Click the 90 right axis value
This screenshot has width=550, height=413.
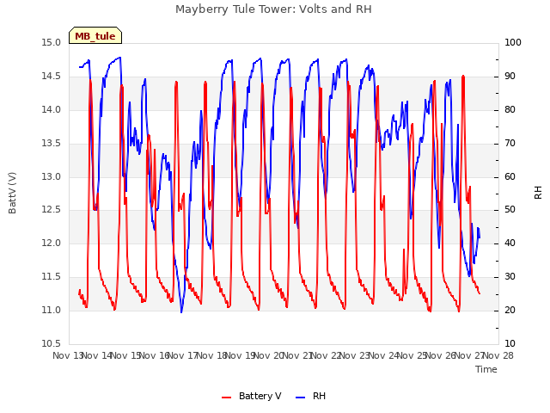pos(510,77)
